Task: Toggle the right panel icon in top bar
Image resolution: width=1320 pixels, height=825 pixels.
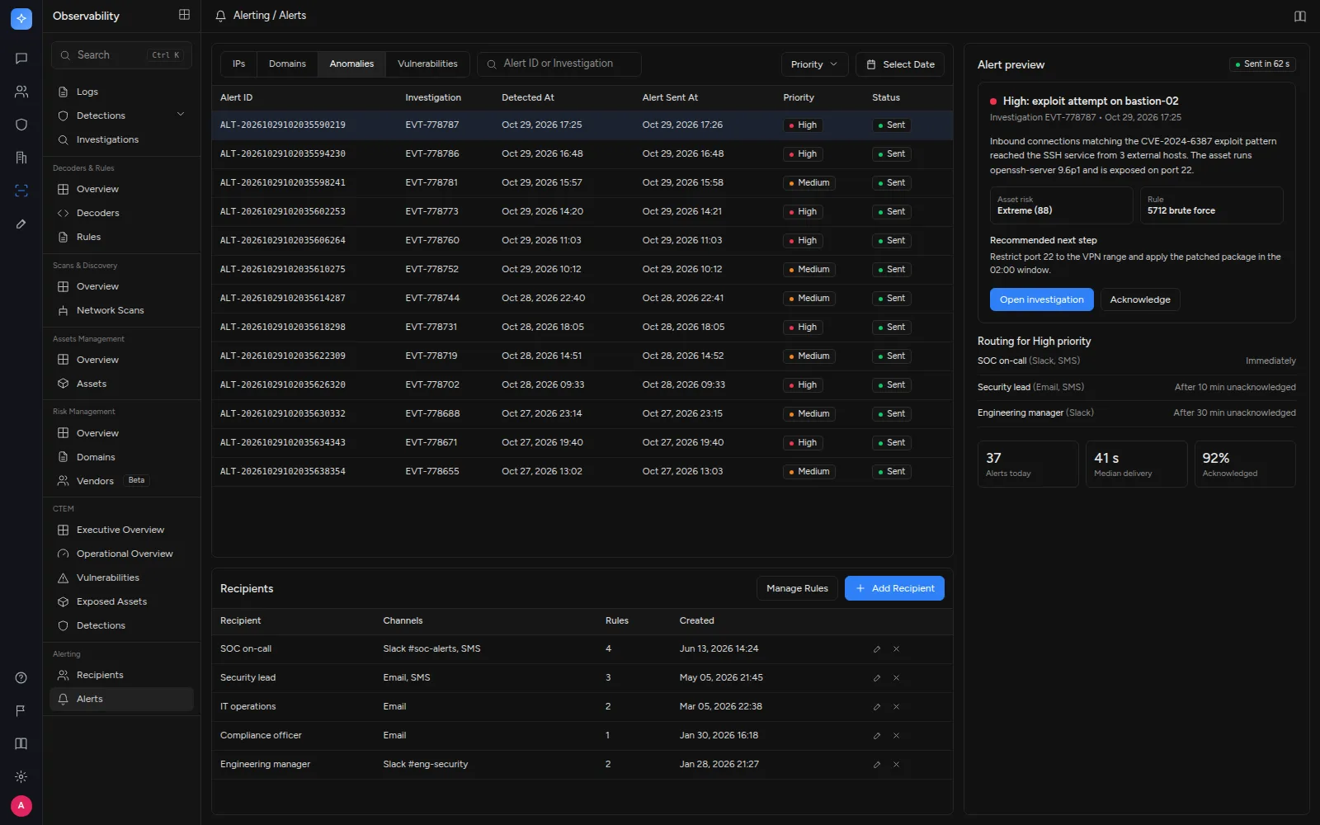Action: [x=1300, y=16]
